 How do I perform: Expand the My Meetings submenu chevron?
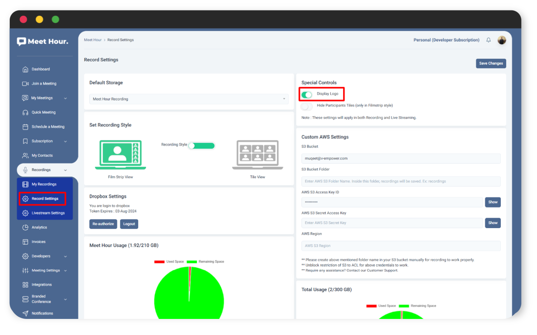click(x=65, y=98)
